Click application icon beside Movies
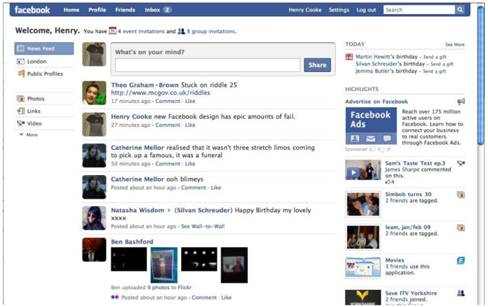This screenshot has width=488, height=307. click(x=461, y=260)
